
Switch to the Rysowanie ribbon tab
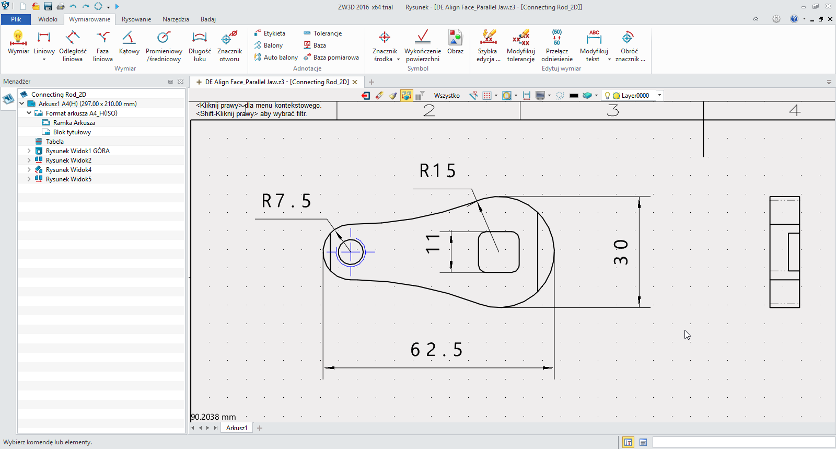coord(136,19)
